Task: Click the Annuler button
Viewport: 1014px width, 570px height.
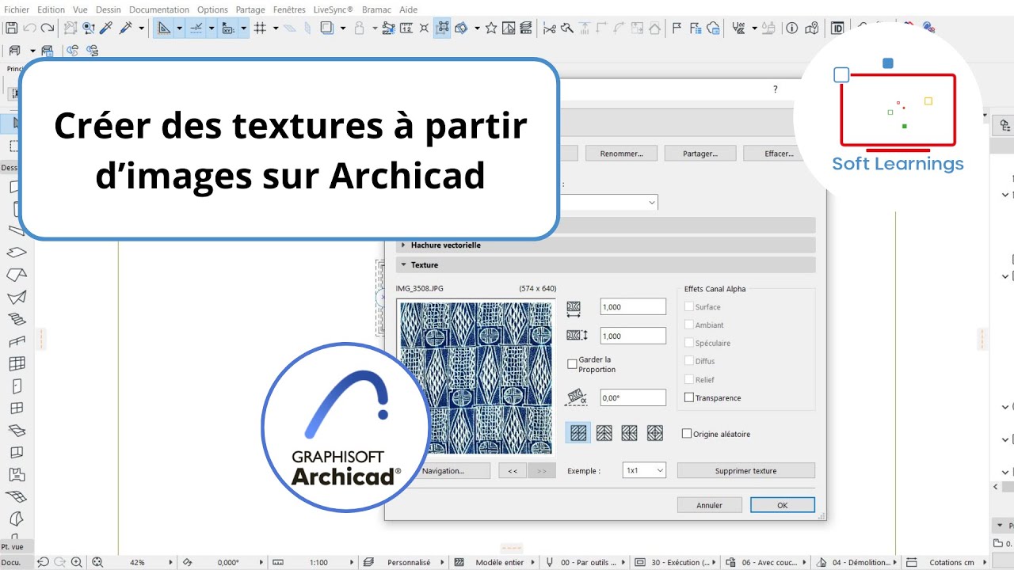Action: (x=710, y=505)
